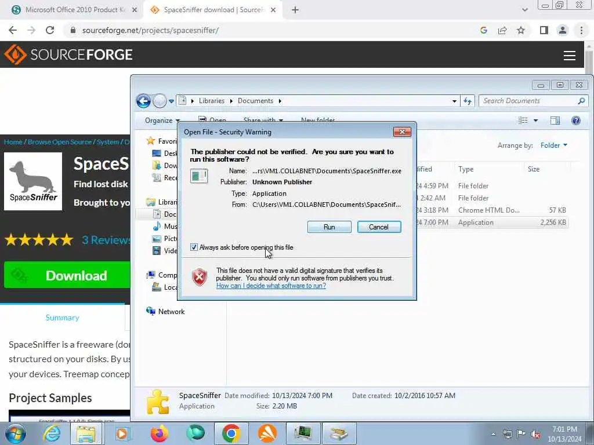Click the Favorites star in navigation pane

click(151, 141)
